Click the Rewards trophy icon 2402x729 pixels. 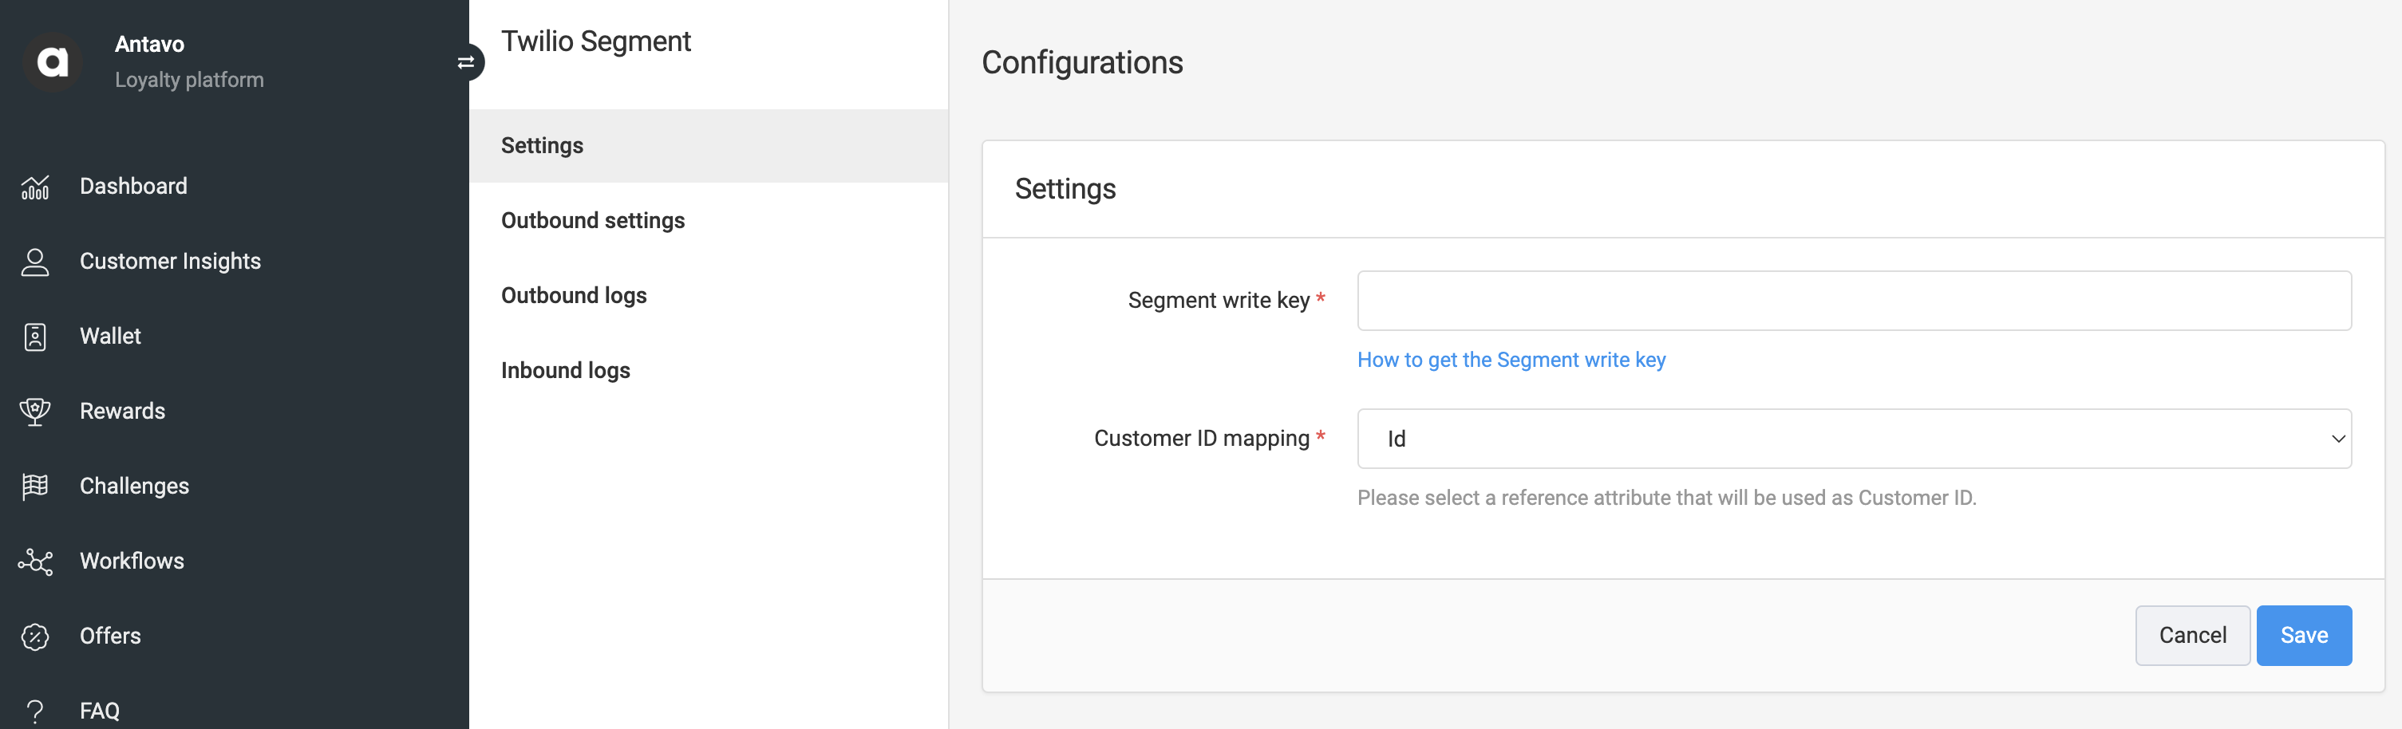34,410
